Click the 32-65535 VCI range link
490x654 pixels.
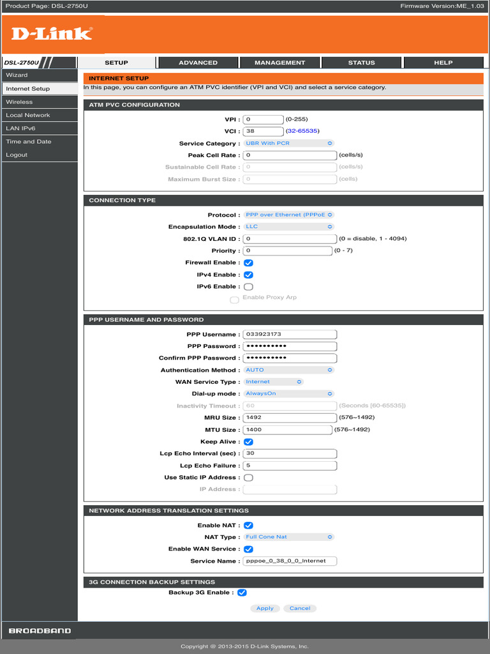(x=302, y=131)
